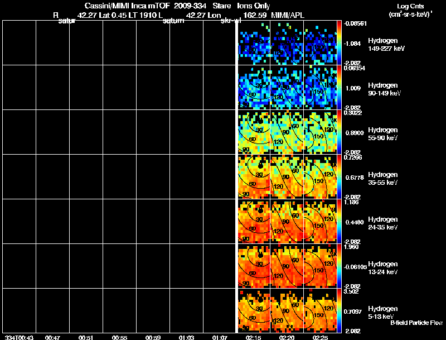Screen dimensions: 446x340
Task: Open the 149-227 keV hydrogen image at 02:20
Action: [x=287, y=43]
